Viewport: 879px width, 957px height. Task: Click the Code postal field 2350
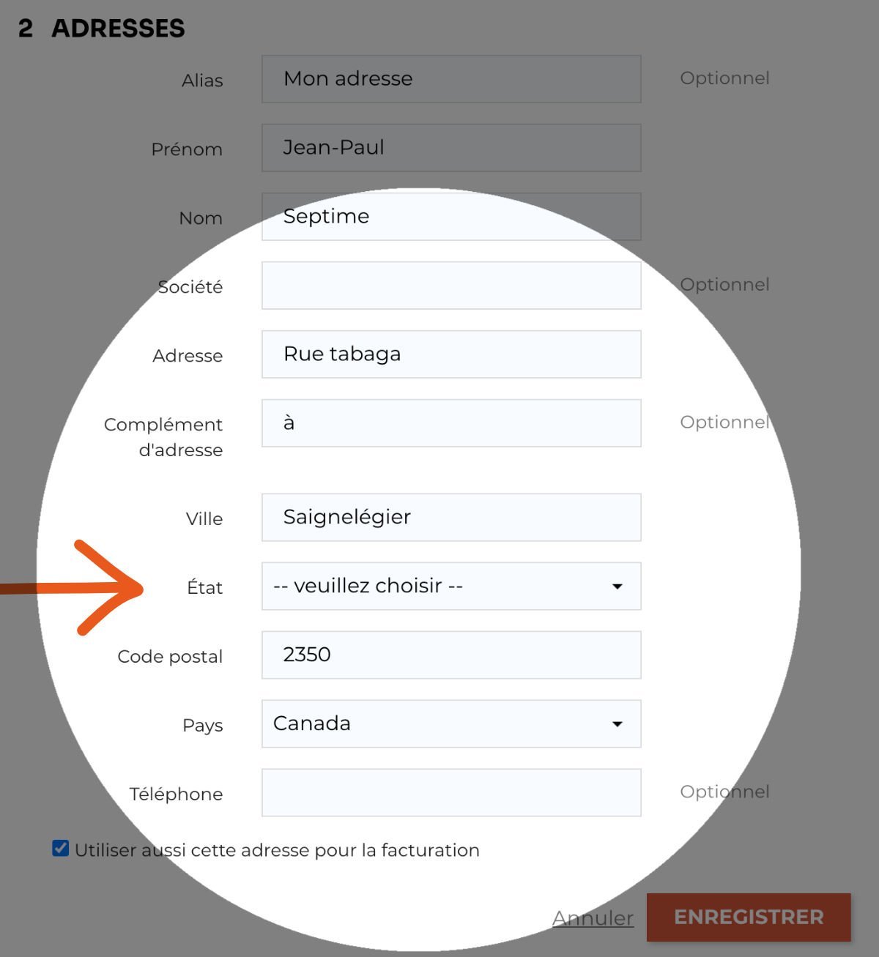pos(451,655)
